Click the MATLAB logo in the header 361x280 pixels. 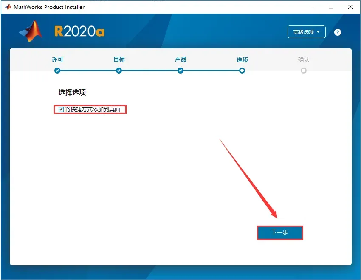[31, 31]
